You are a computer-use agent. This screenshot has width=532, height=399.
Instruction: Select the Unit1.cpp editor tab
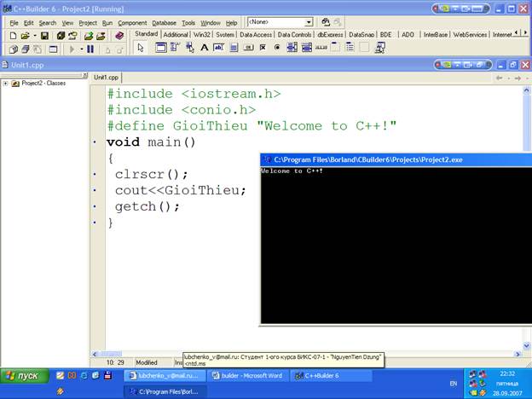click(x=106, y=78)
